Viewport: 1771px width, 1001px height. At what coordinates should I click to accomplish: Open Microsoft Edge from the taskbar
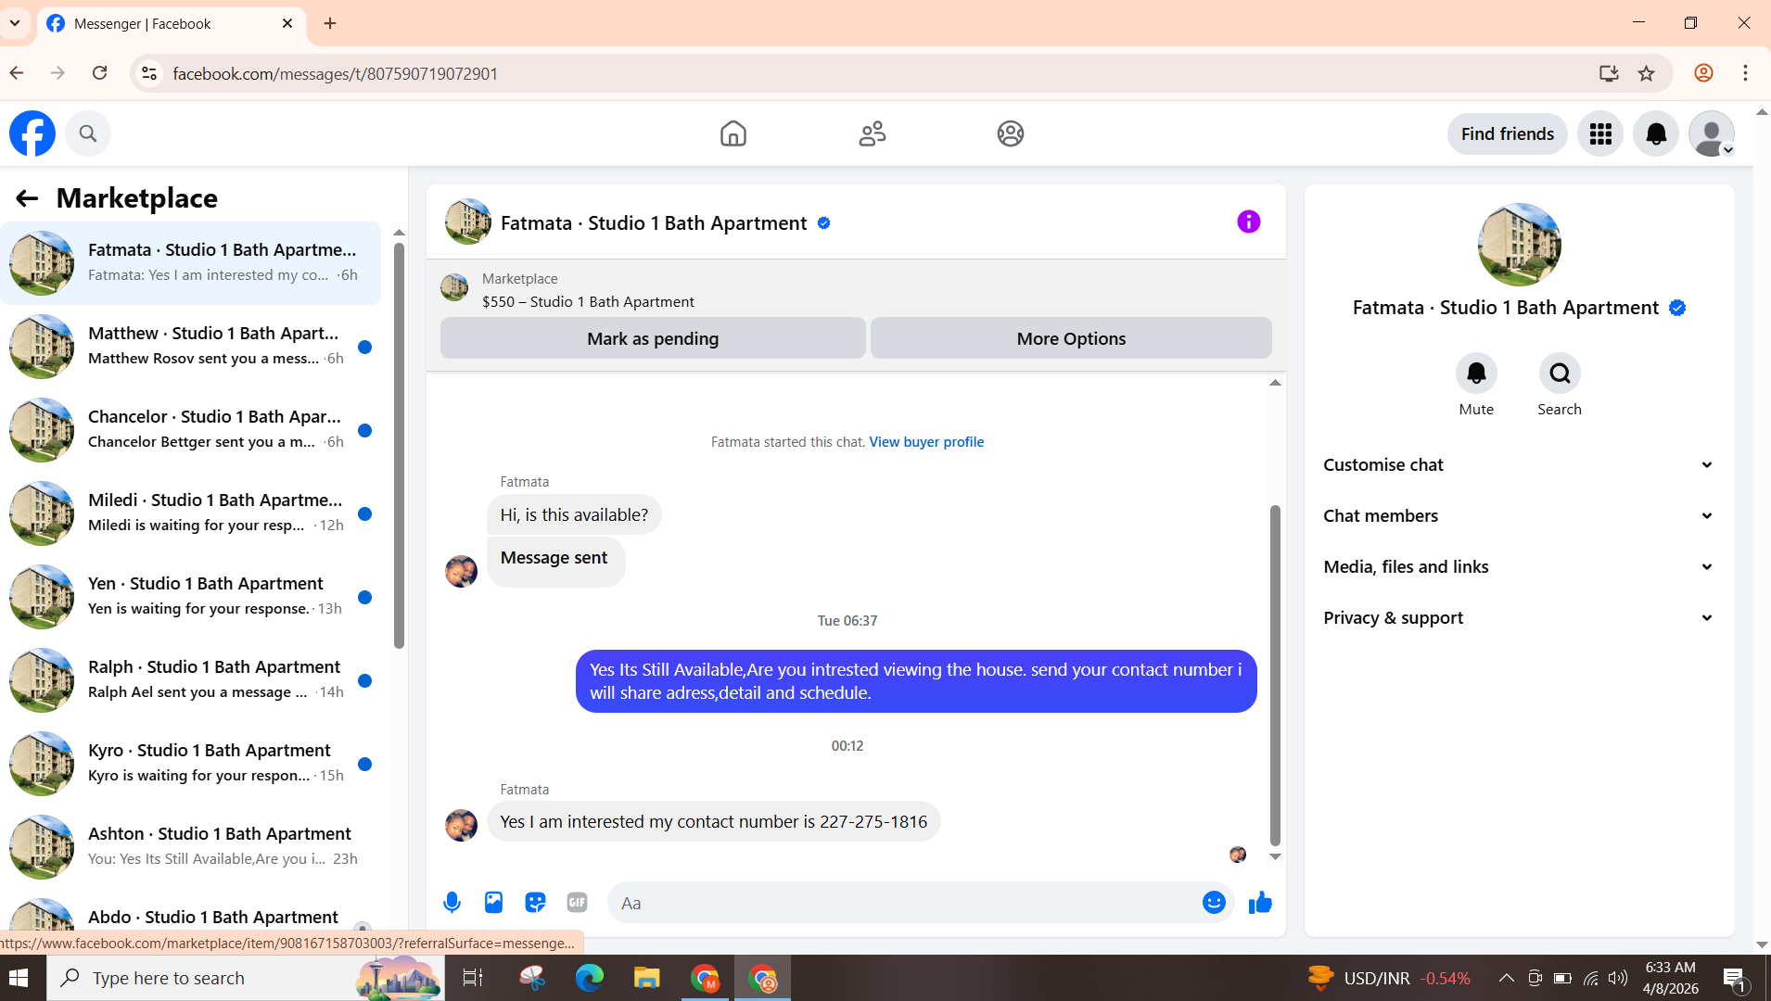click(x=589, y=978)
